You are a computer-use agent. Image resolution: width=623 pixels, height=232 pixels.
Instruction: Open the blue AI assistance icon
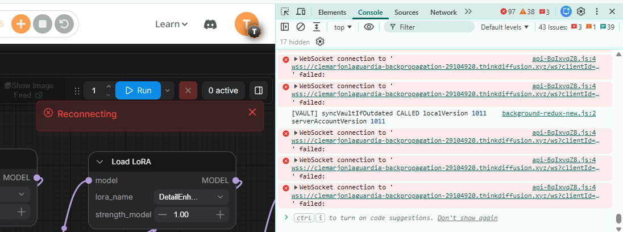(566, 11)
